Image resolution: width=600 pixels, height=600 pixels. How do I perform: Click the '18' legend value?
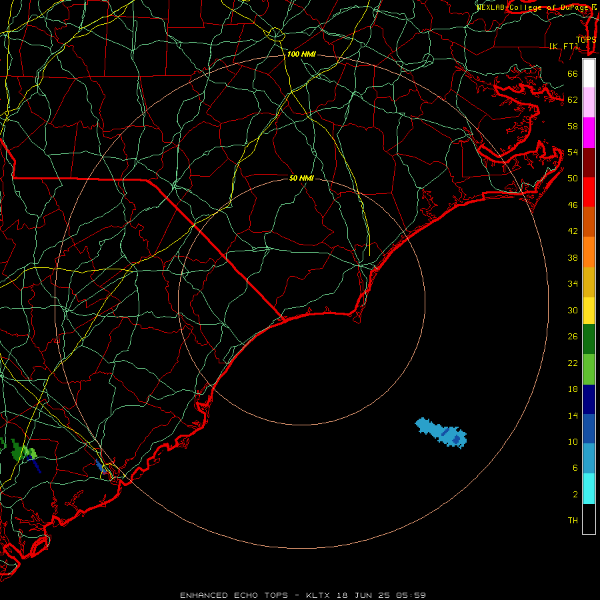[573, 389]
